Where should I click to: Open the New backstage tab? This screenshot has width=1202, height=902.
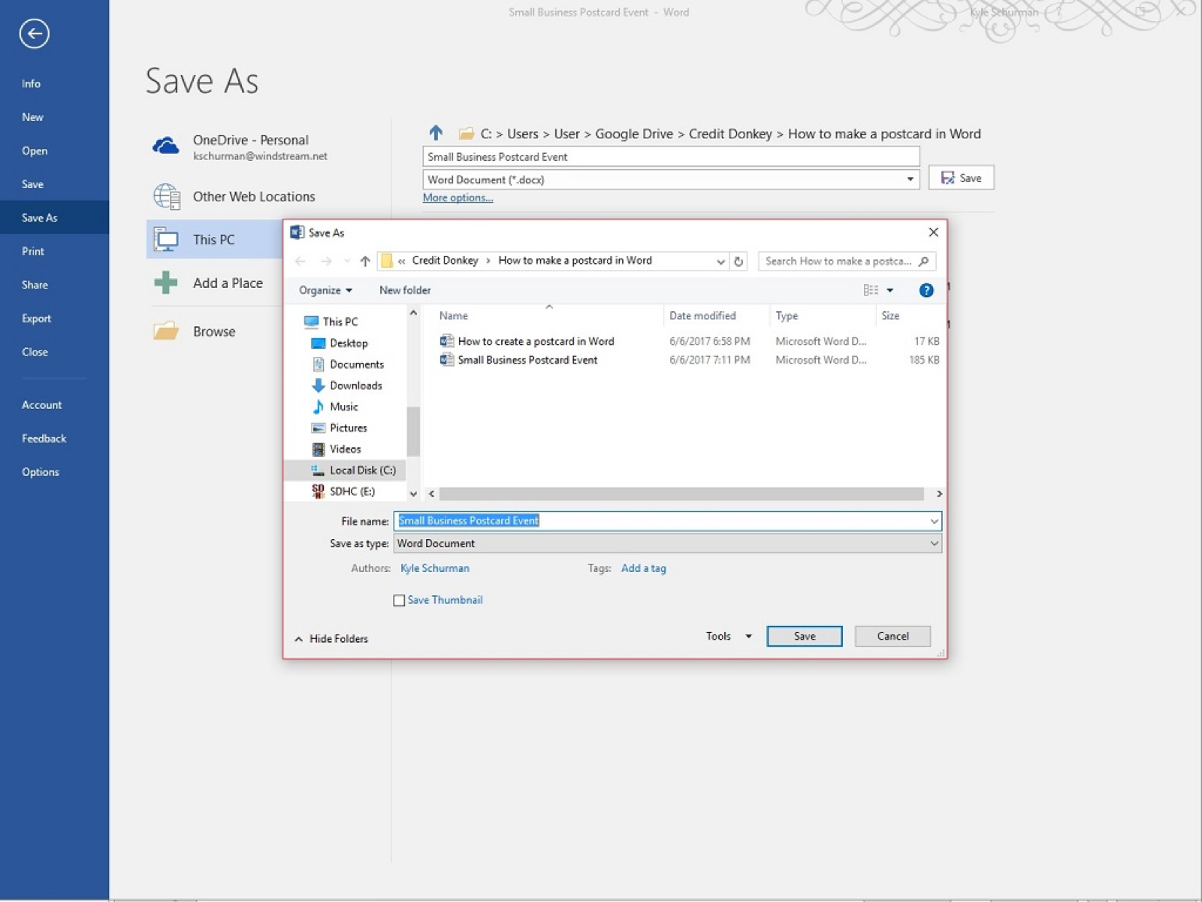(32, 117)
